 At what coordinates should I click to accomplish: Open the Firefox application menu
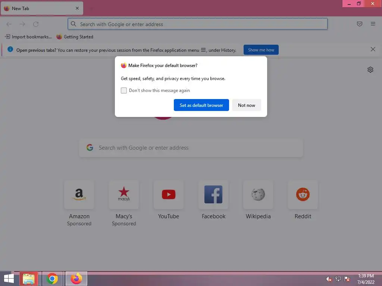click(373, 24)
